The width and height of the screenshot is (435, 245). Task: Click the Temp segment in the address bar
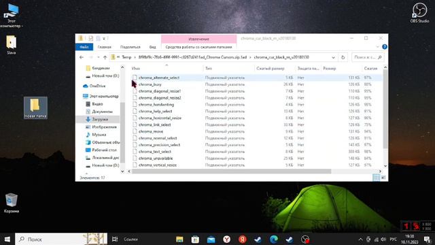pyautogui.click(x=126, y=57)
